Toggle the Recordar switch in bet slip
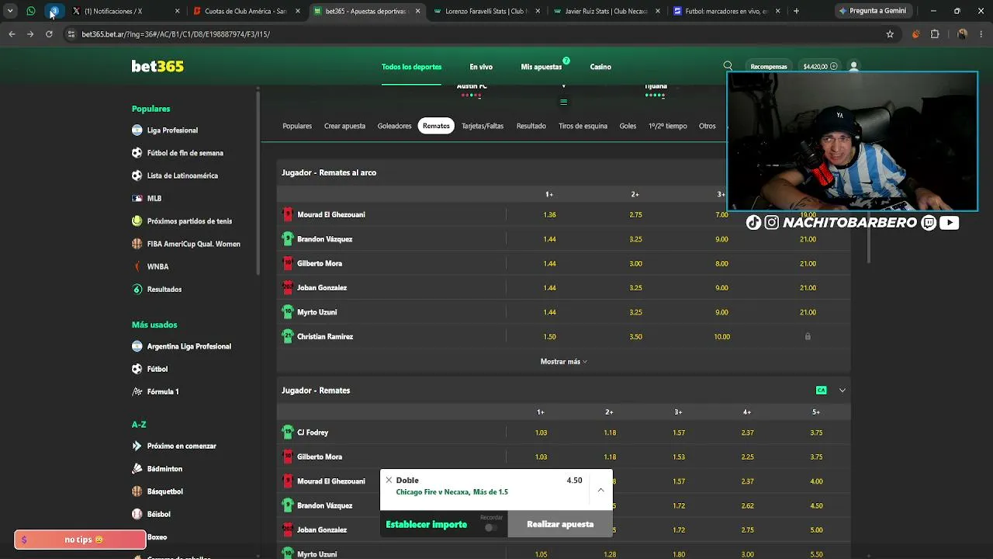The width and height of the screenshot is (993, 559). click(490, 528)
